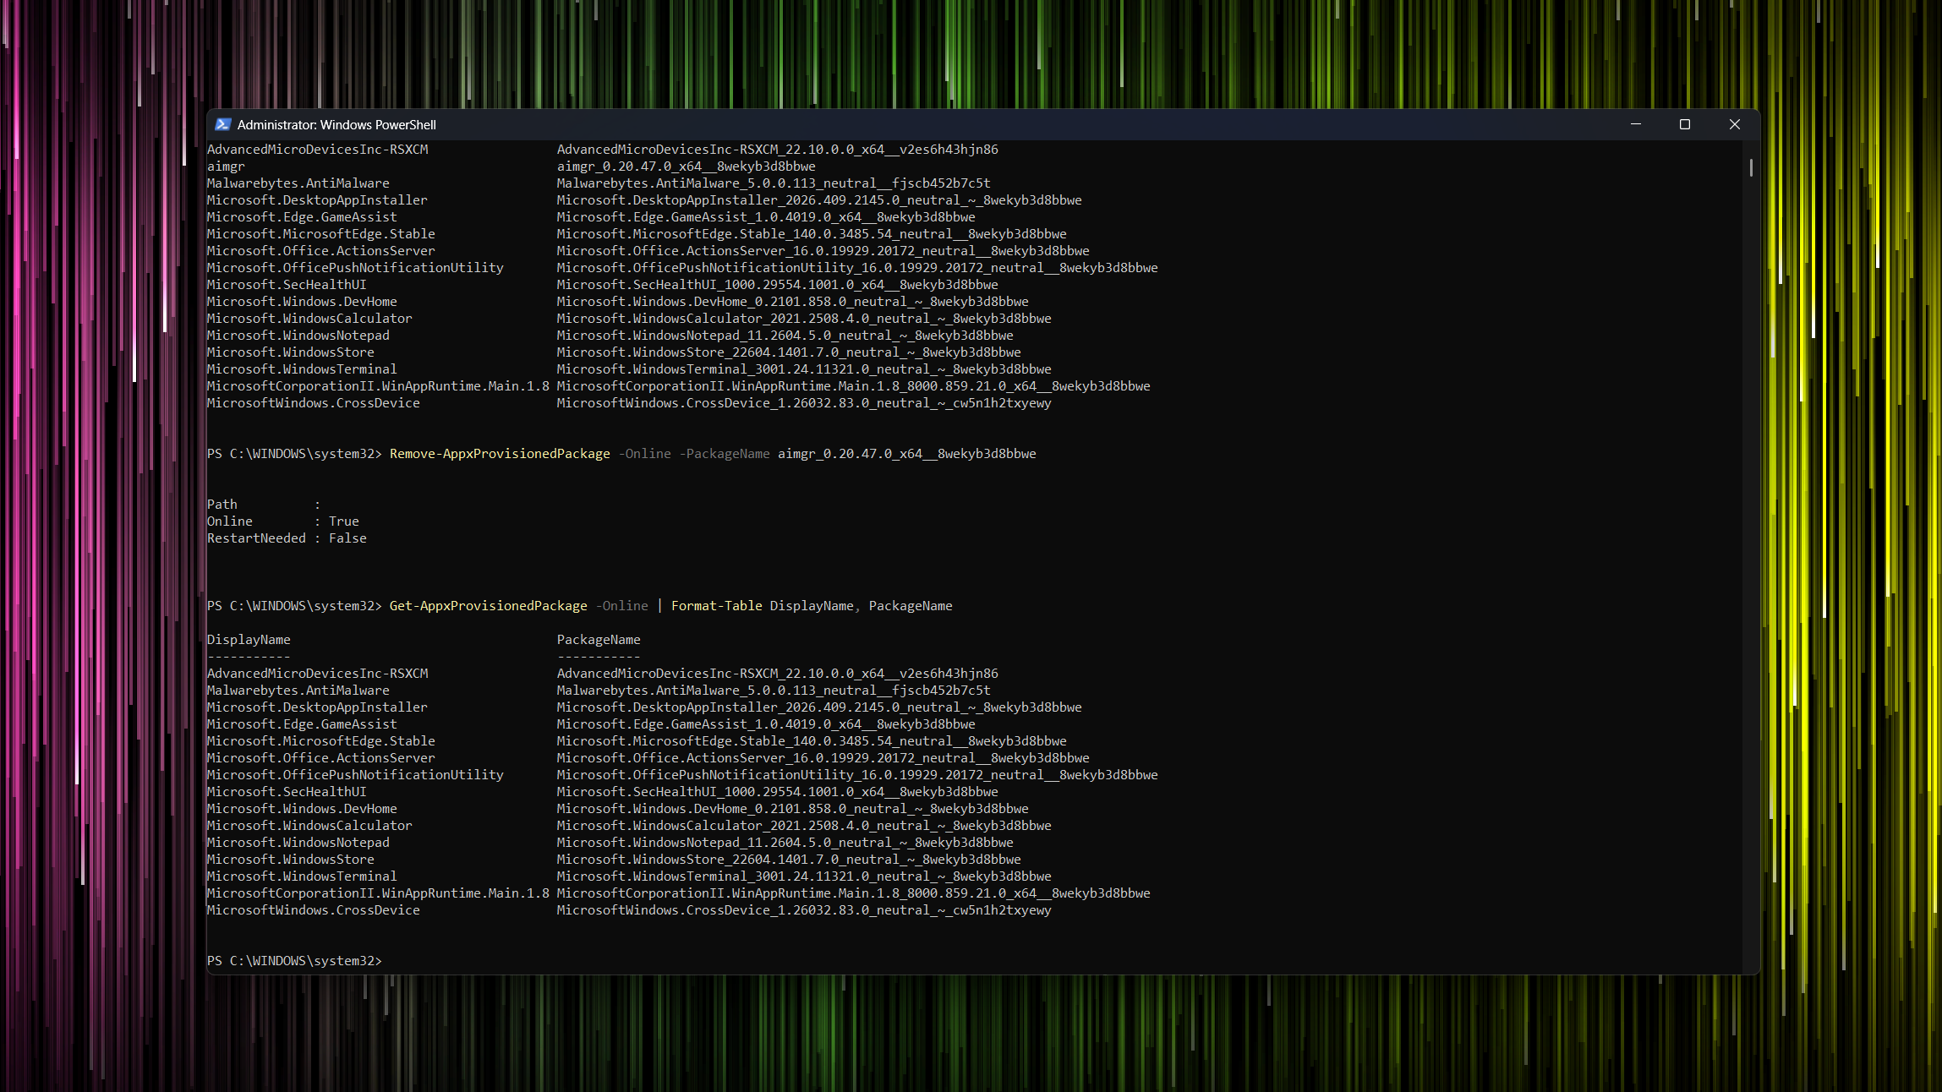Click the 'aimgr' display name row
Image resolution: width=1942 pixels, height=1092 pixels.
pyautogui.click(x=226, y=167)
